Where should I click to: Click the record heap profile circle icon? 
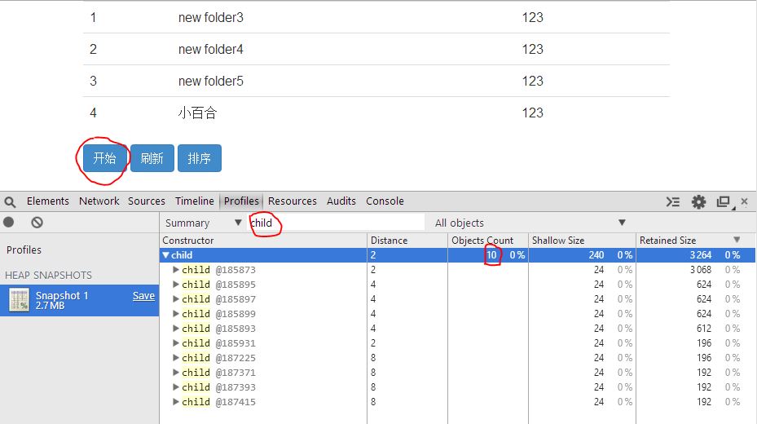coord(9,222)
